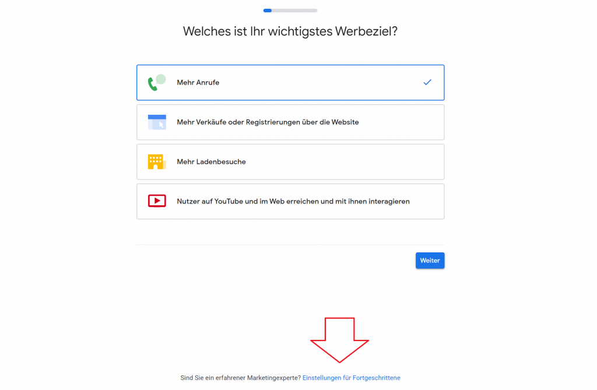
Task: Click the text Sind Sie ein erfahrener Marketingexperte
Action: [241, 378]
